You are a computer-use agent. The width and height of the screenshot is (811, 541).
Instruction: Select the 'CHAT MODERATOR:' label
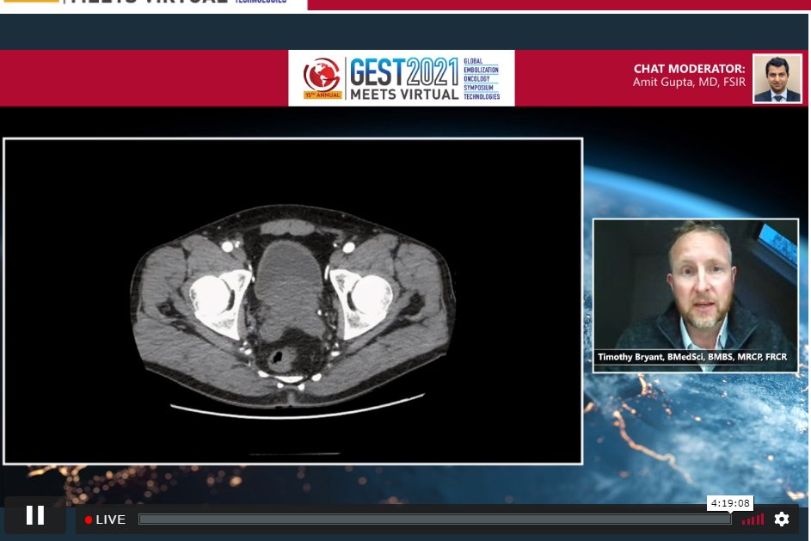pyautogui.click(x=689, y=69)
